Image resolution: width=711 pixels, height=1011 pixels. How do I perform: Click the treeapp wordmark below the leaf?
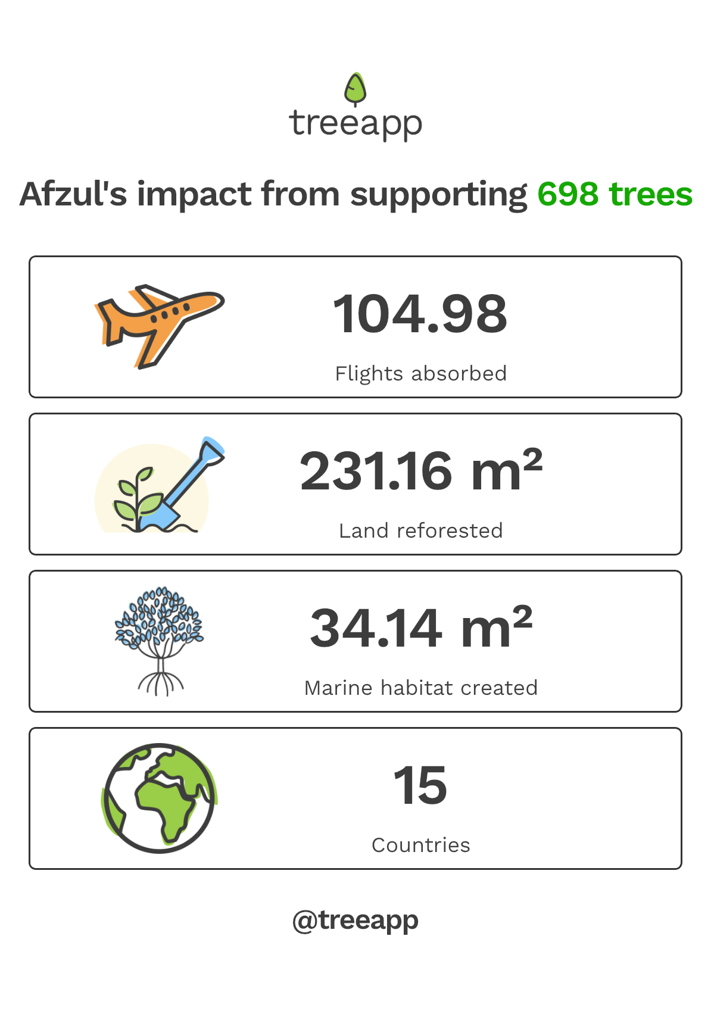(x=355, y=124)
